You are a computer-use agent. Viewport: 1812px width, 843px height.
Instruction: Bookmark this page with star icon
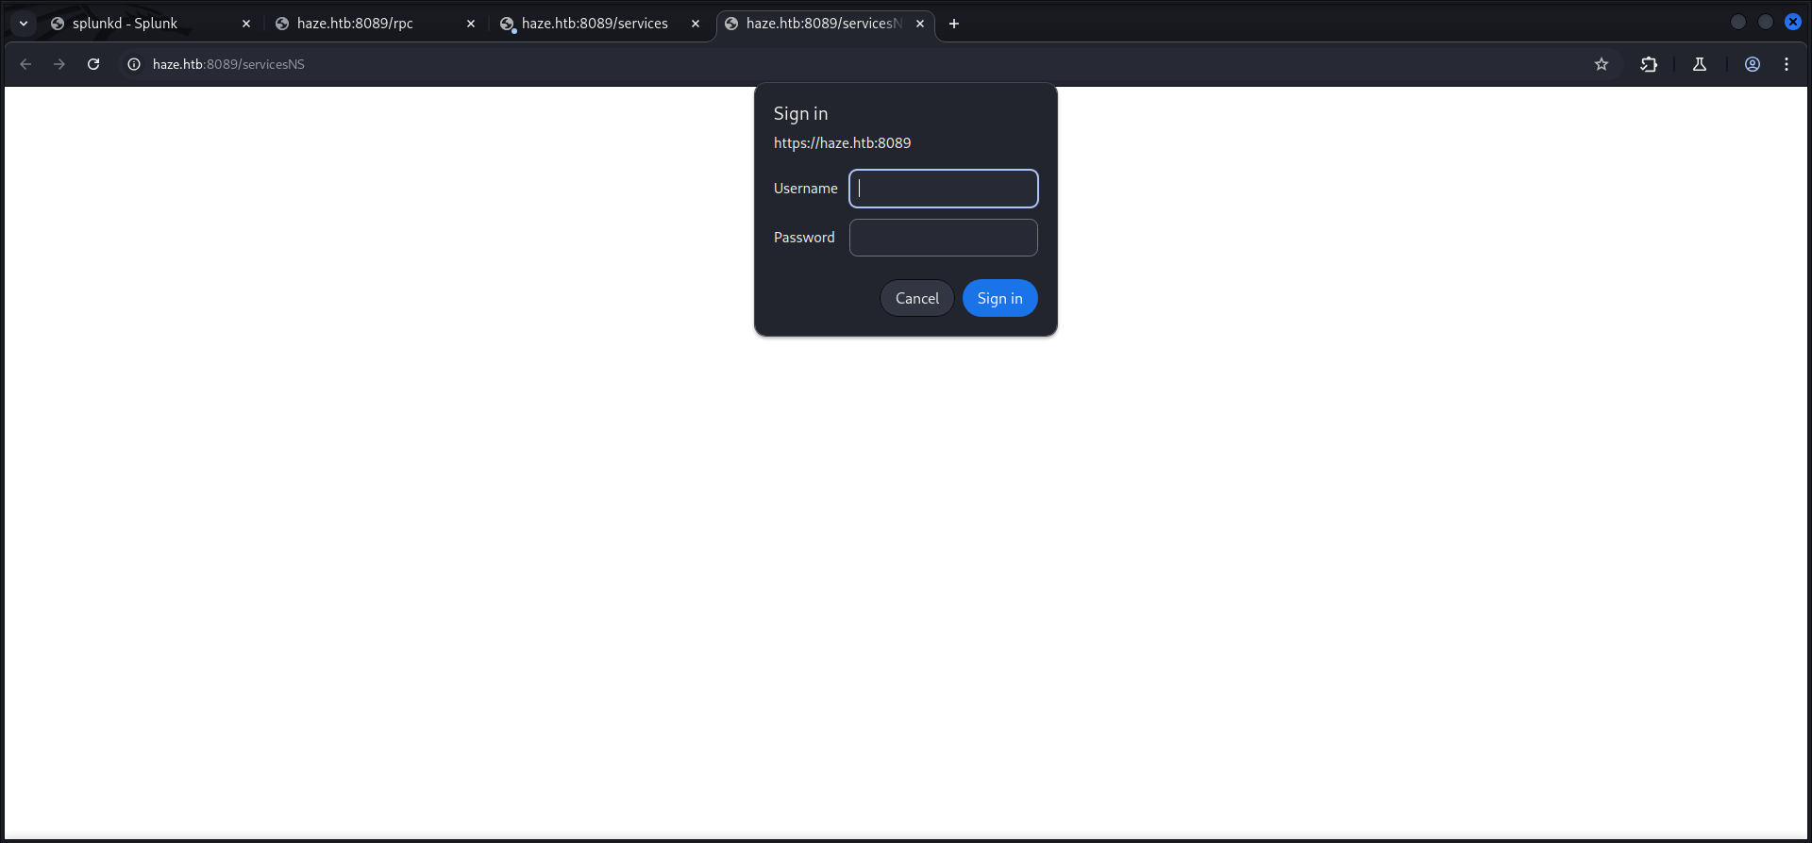coord(1602,64)
